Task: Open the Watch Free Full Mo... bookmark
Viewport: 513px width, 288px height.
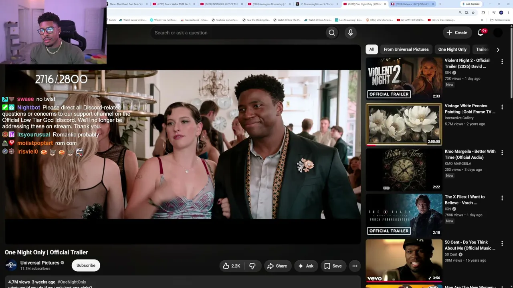Action: pyautogui.click(x=163, y=20)
